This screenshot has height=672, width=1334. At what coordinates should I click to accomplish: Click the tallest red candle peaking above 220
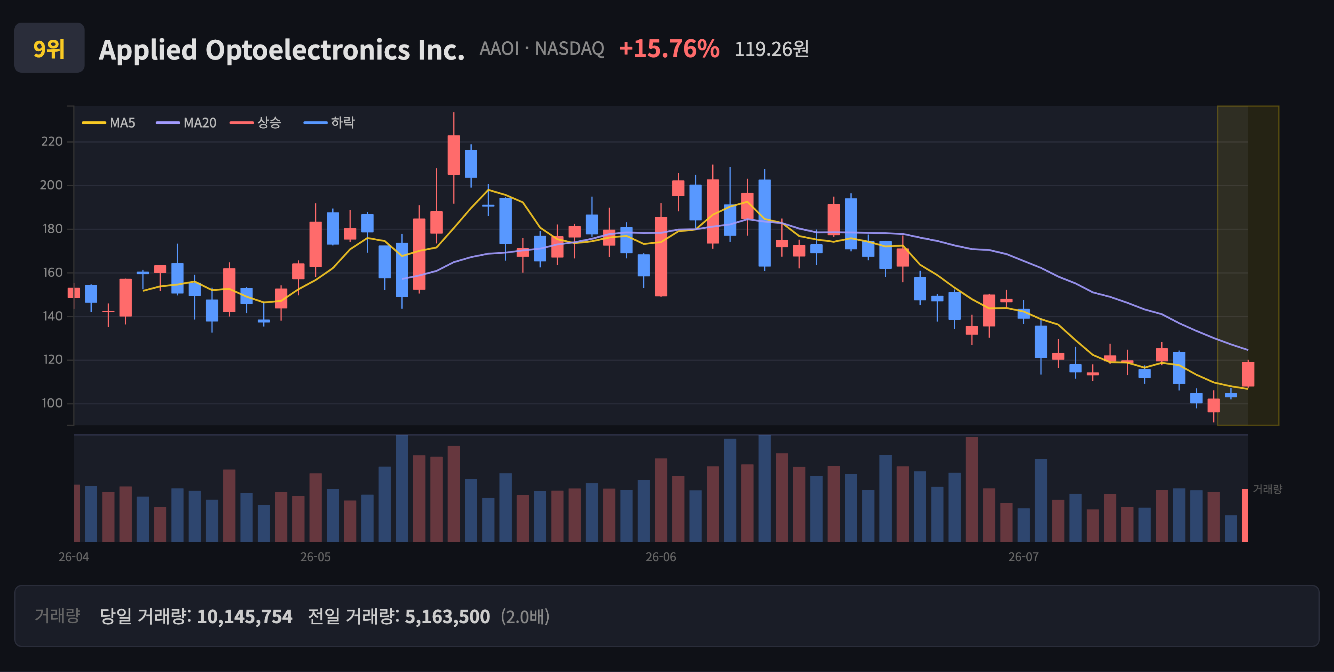(454, 155)
